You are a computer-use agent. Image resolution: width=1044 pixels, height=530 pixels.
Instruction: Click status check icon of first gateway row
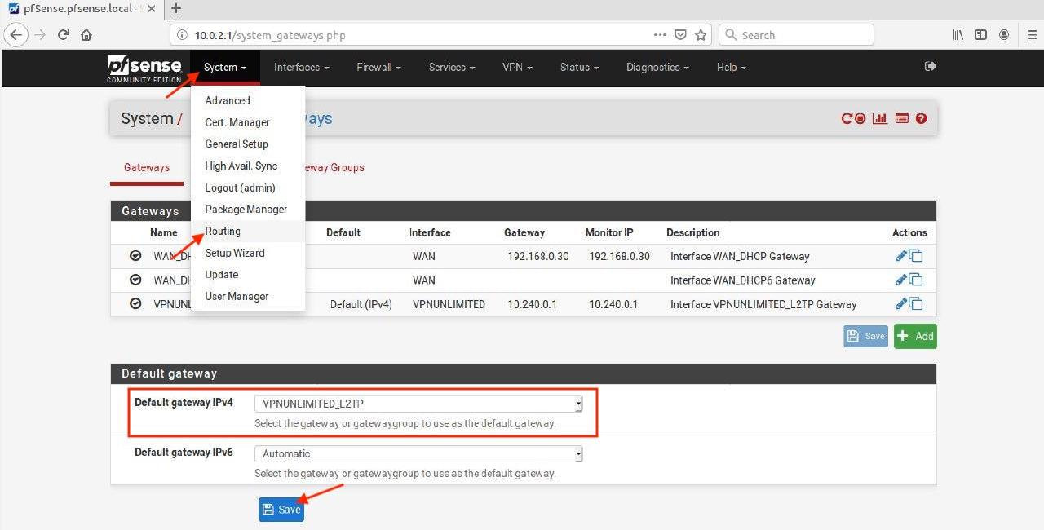coord(135,256)
